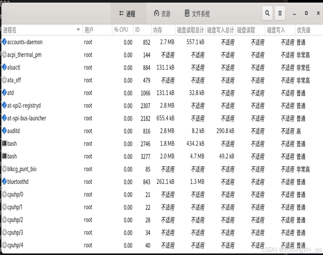Click the 8.2 kB disk read value
The height and width of the screenshot is (255, 323).
[x=198, y=131]
